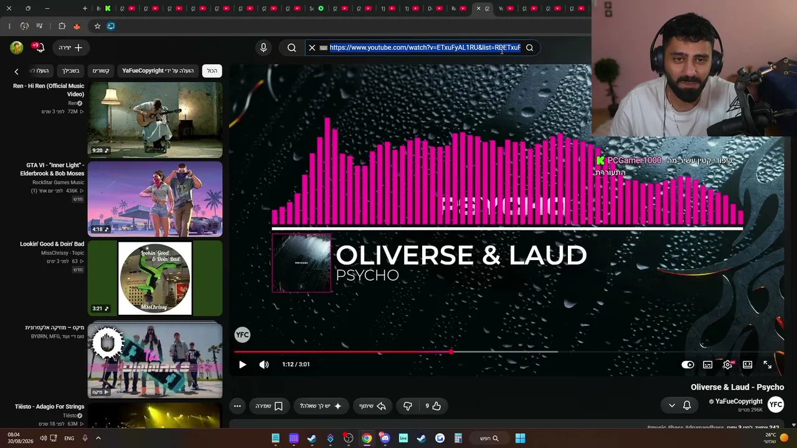Like the Oliverse & Laud video
Viewport: 797px width, 448px height.
tap(433, 406)
